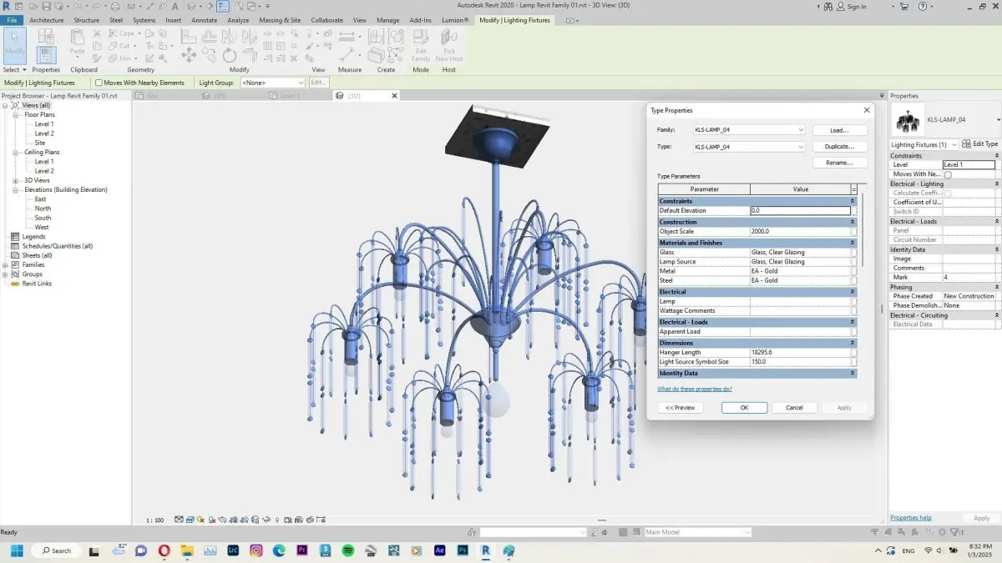
Task: Open the Architecture ribbon tab
Action: coord(46,20)
